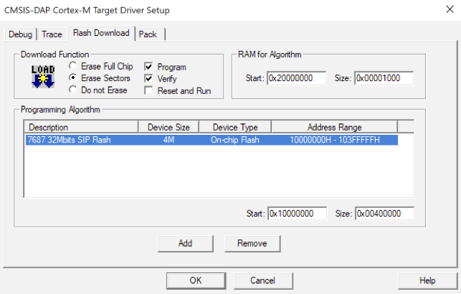Open Help for driver setup
Viewport: 461px width, 294px height.
pyautogui.click(x=427, y=280)
